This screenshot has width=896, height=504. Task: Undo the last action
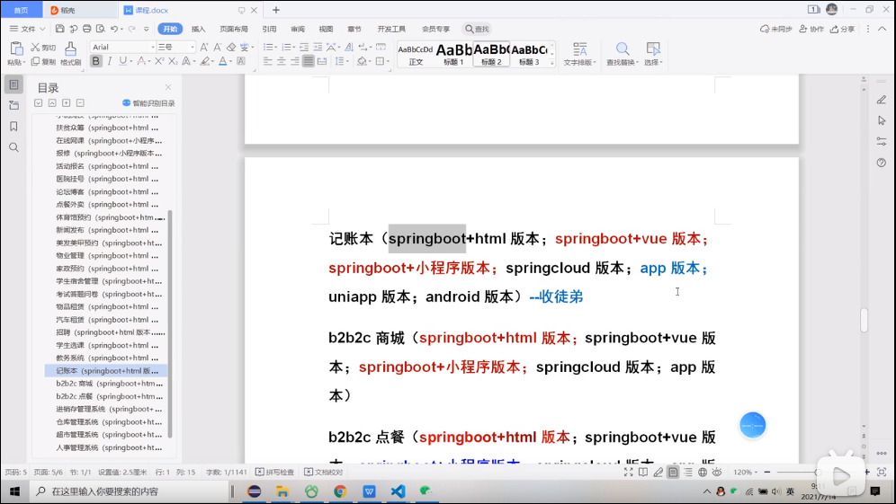point(114,29)
